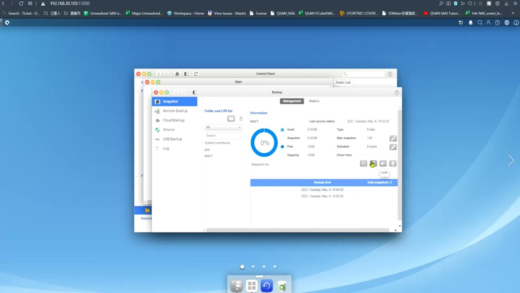
Task: Open the View Issues - Mantis bookmark
Action: 227,13
